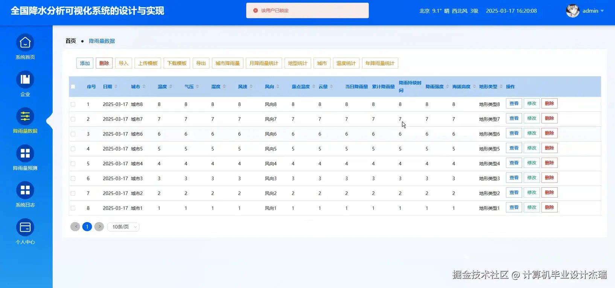Click the 首页 breadcrumb

[71, 41]
